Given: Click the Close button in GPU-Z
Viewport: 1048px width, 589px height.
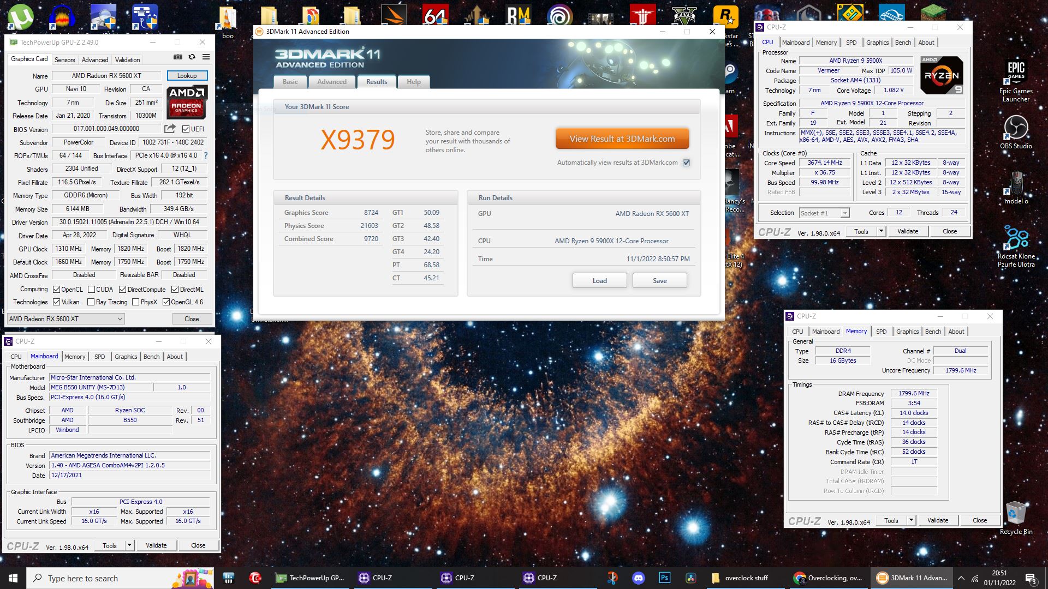Looking at the screenshot, I should [192, 319].
